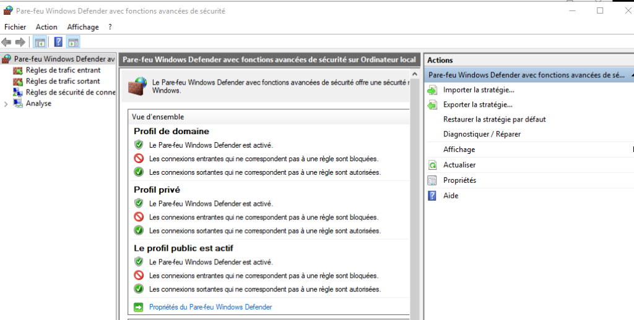Viewport: 634px width, 320px height.
Task: Open the Fichier menu
Action: tap(15, 27)
